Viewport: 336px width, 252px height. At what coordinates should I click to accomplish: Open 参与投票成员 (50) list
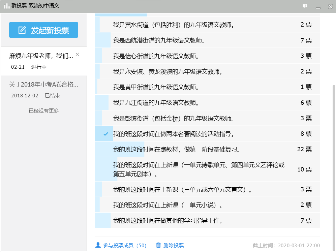(x=125, y=246)
